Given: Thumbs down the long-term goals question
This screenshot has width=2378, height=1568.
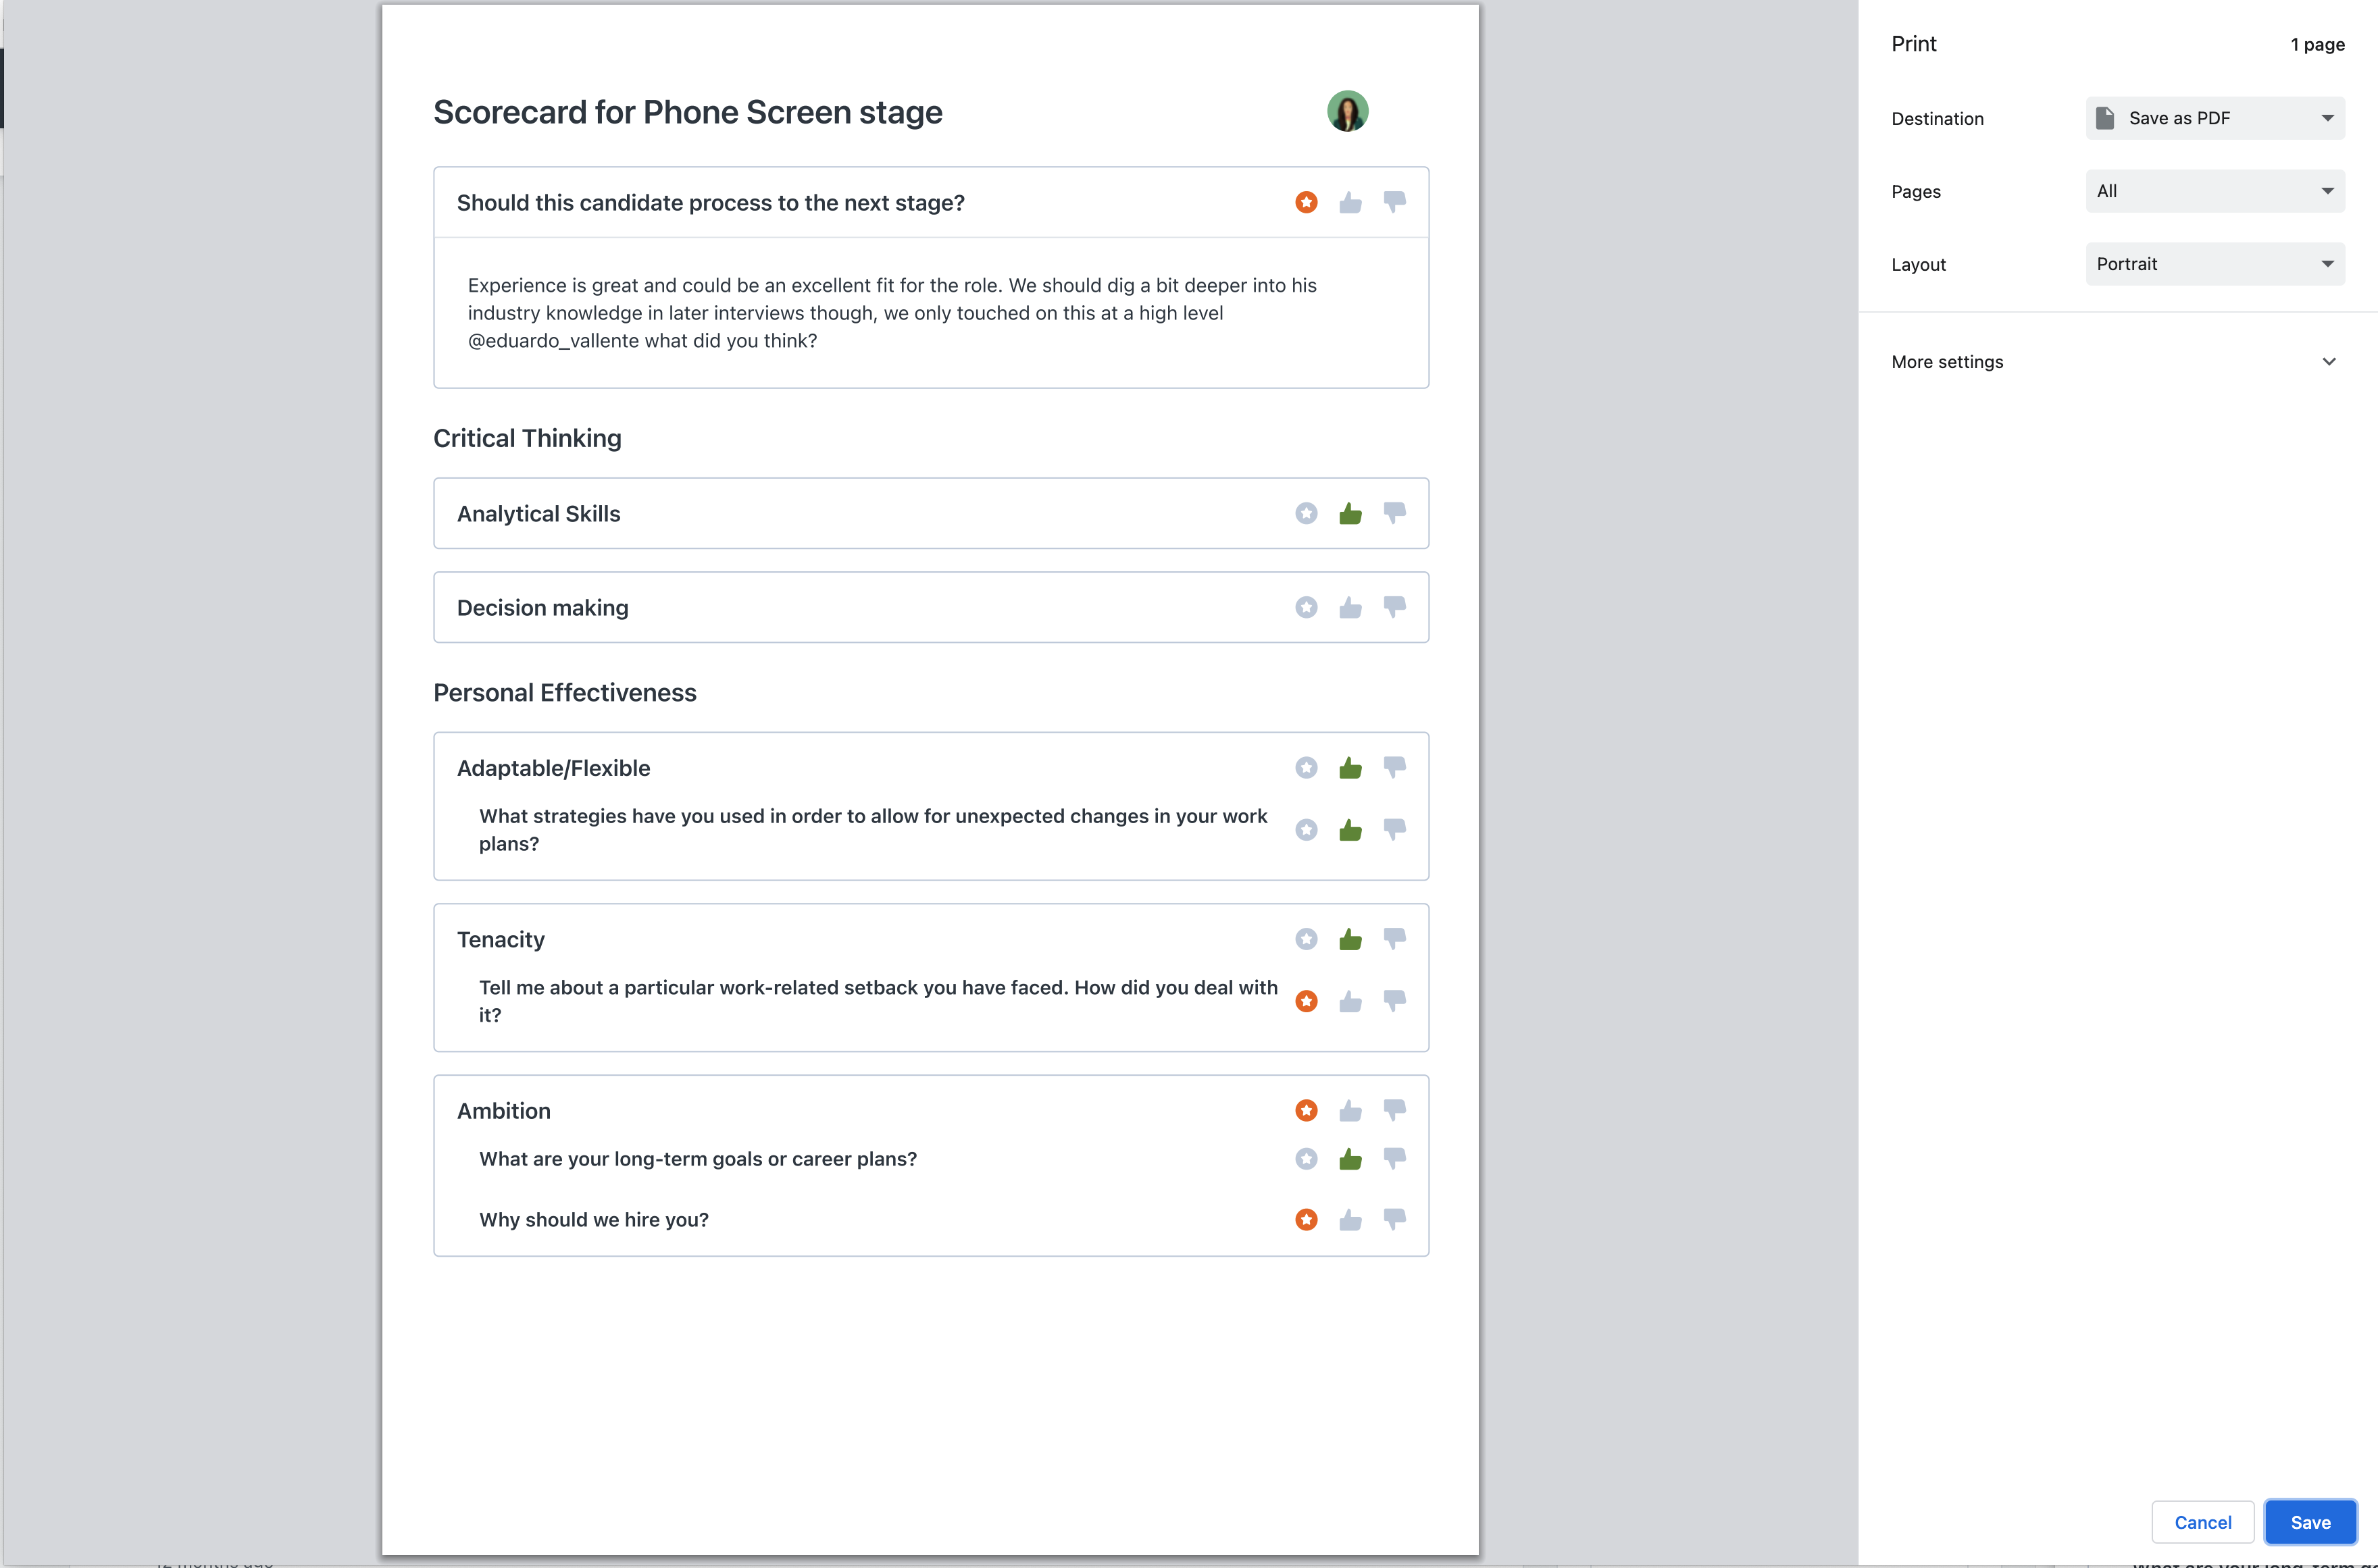Looking at the screenshot, I should [1394, 1158].
